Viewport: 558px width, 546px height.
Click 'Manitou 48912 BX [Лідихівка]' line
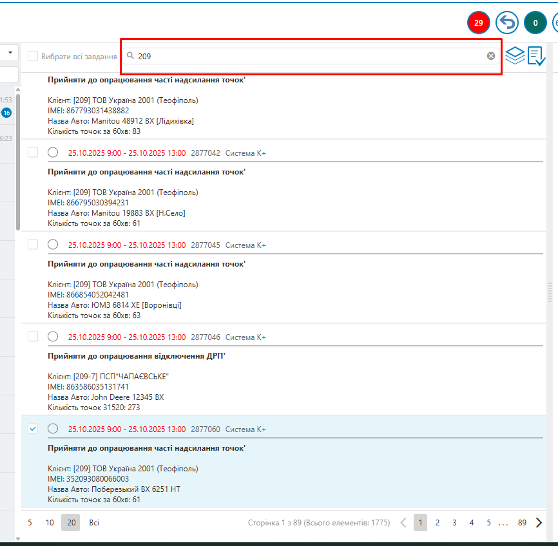pyautogui.click(x=120, y=121)
